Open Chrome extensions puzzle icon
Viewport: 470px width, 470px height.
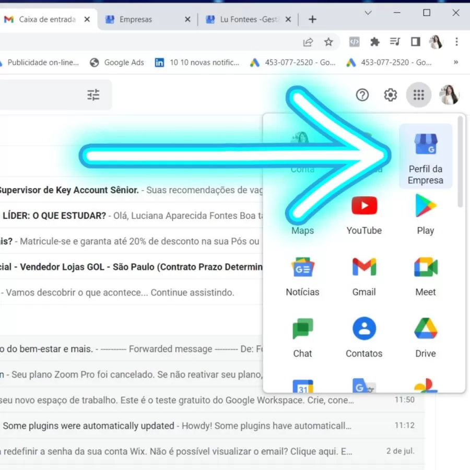[374, 42]
